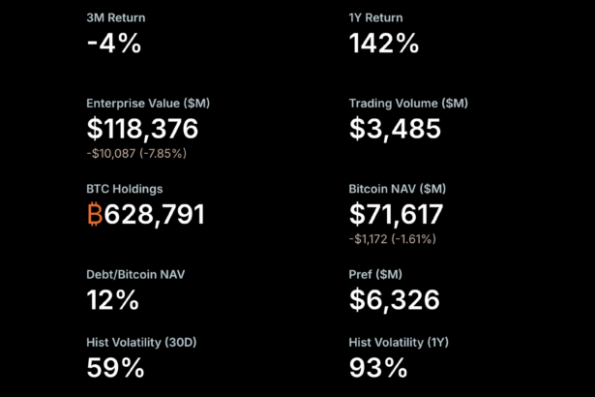Click the 93% one-year volatility value
This screenshot has height=397, width=595.
(x=377, y=368)
